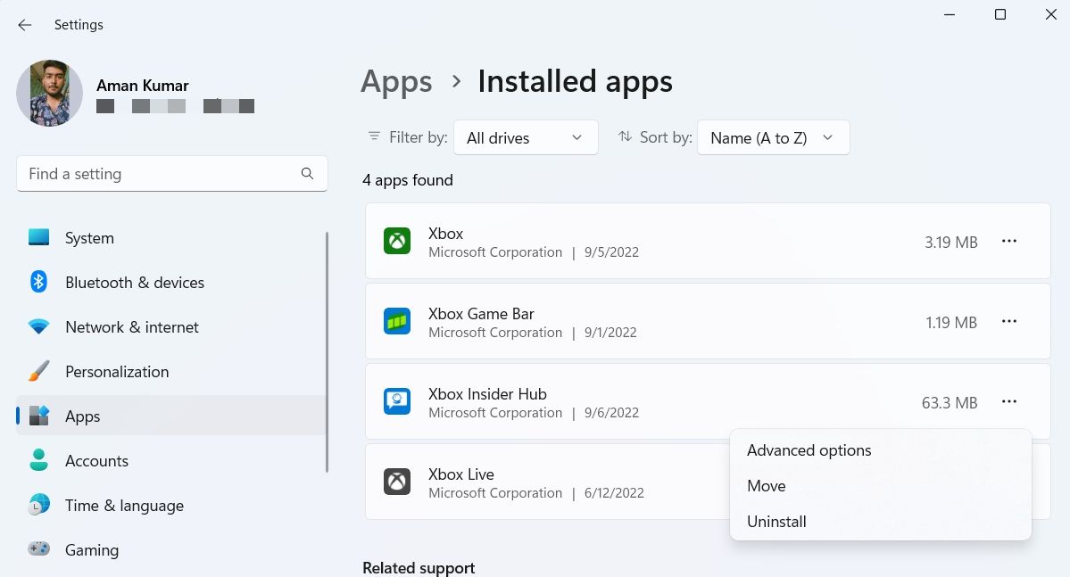Click the sidebar vertical scrollbar
Screen dimensions: 1070x577
tap(327, 352)
